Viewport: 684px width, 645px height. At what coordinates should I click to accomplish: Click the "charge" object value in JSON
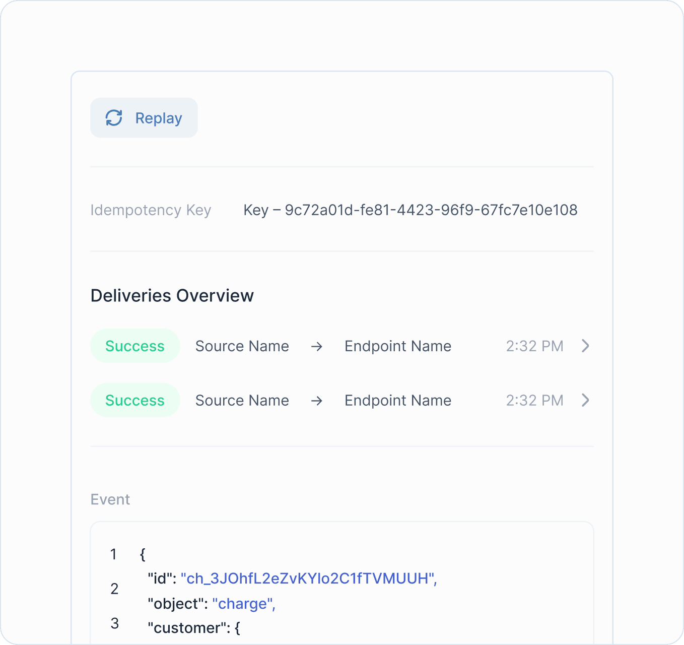(243, 604)
